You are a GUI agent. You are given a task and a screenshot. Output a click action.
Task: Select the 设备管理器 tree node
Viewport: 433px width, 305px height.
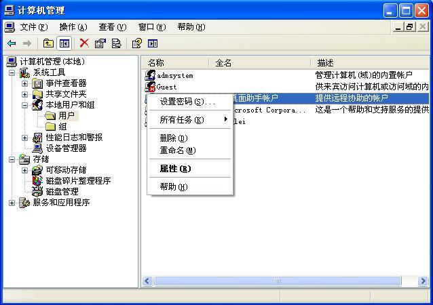(x=66, y=148)
